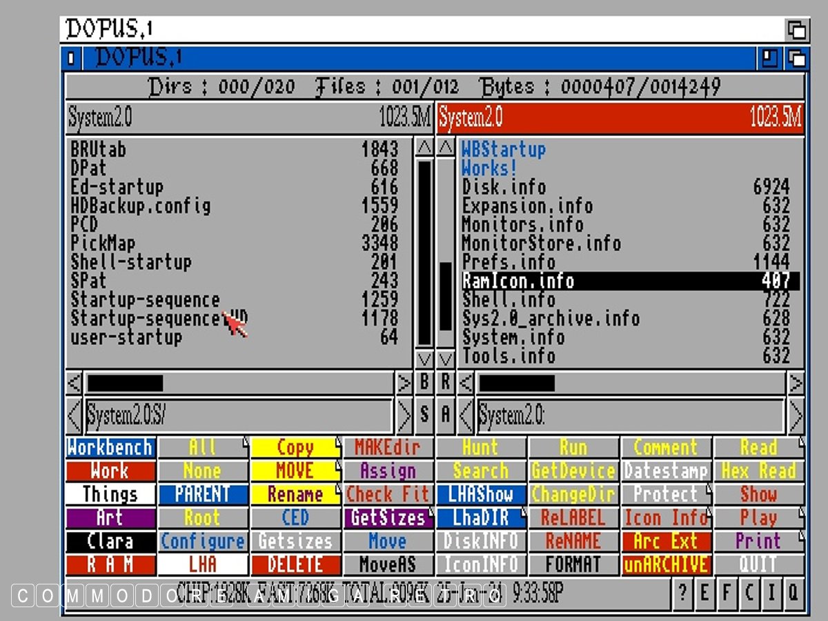Click the "B" button between the file panels
828x621 pixels.
(x=424, y=383)
